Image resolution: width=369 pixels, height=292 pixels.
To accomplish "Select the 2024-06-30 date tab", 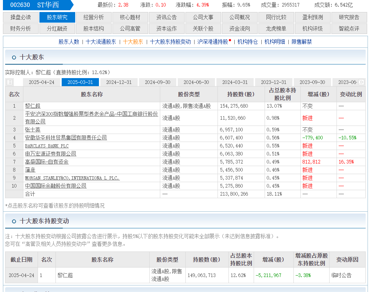I will (x=196, y=82).
